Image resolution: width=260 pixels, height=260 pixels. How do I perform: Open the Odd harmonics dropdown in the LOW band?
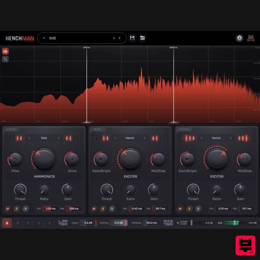click(44, 138)
